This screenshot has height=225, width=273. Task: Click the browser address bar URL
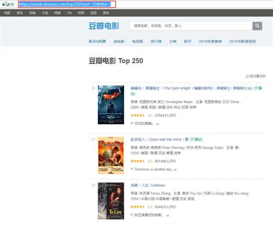[65, 4]
